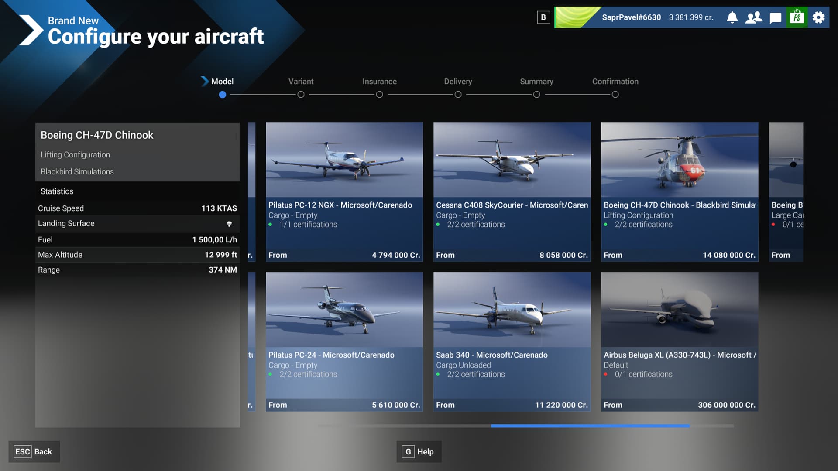This screenshot has height=471, width=838.
Task: Go to the Summary step
Action: (x=536, y=95)
